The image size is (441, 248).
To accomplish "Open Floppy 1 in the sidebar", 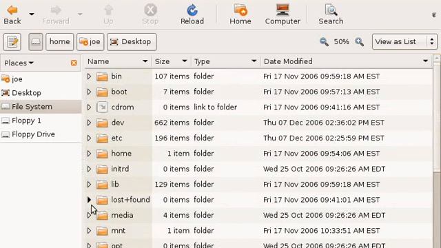I will (x=41, y=121).
